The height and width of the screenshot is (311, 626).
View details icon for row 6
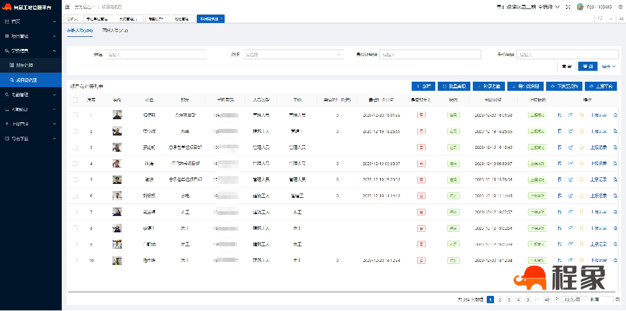coord(560,195)
